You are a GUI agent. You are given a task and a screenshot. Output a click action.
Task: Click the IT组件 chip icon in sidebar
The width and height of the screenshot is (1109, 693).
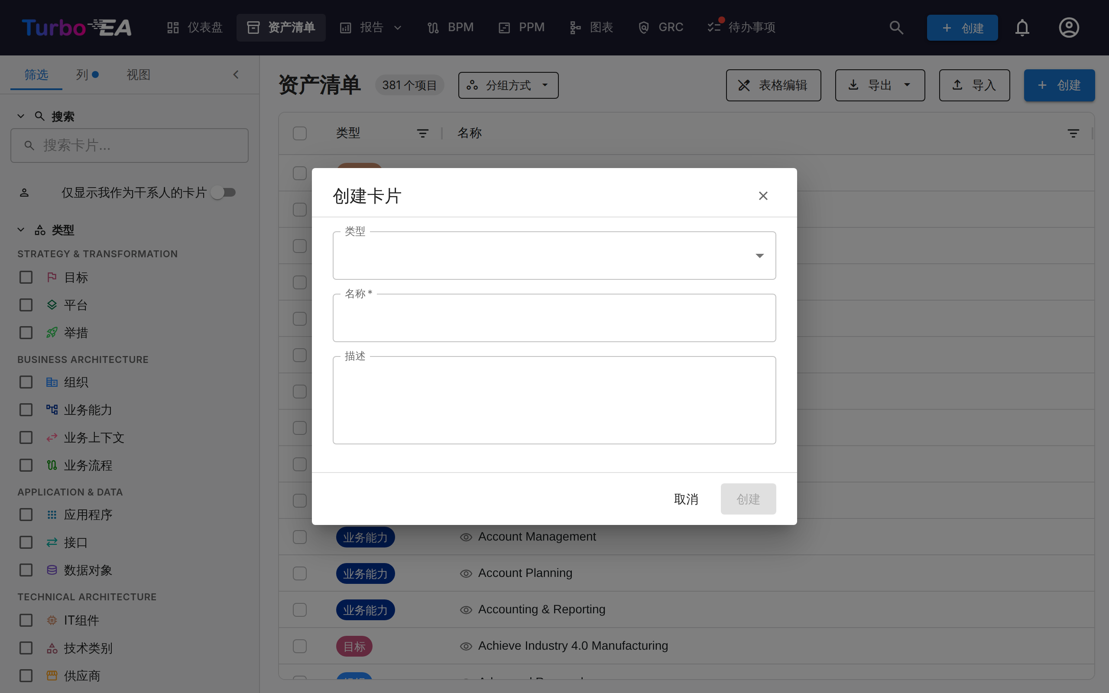point(52,621)
